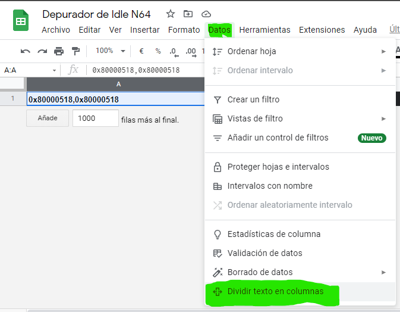
Task: Click the filter views table icon
Action: [x=218, y=119]
